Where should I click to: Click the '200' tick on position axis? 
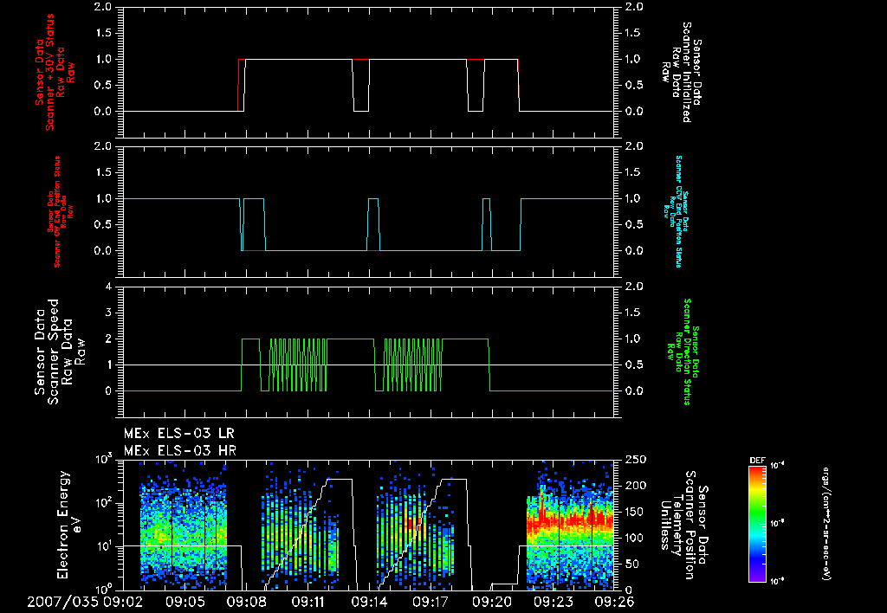(636, 486)
